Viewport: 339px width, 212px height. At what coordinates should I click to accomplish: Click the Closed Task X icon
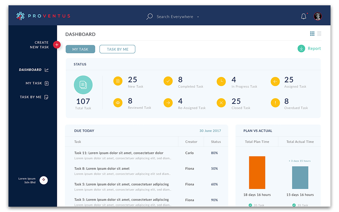click(x=221, y=102)
